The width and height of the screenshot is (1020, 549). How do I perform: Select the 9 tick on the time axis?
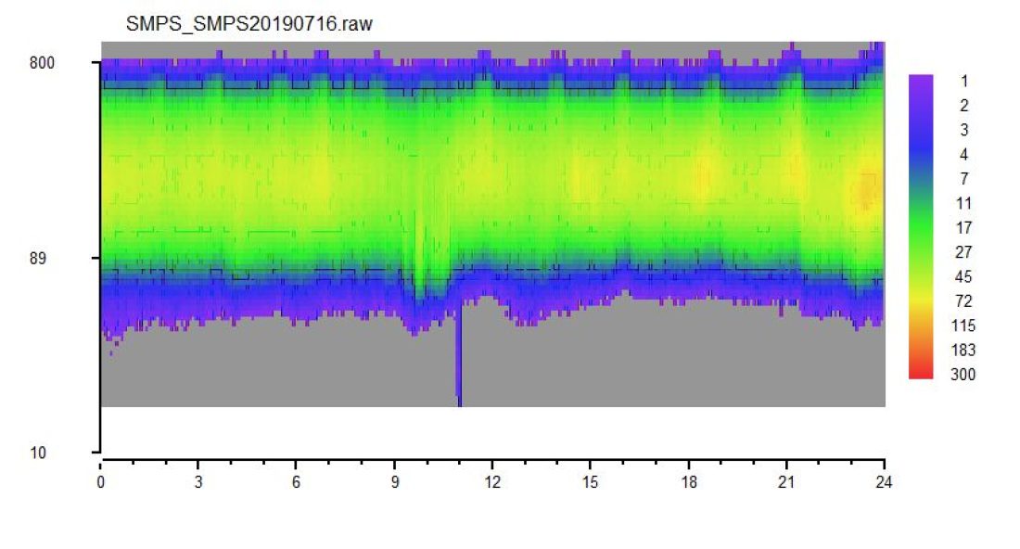pos(395,482)
